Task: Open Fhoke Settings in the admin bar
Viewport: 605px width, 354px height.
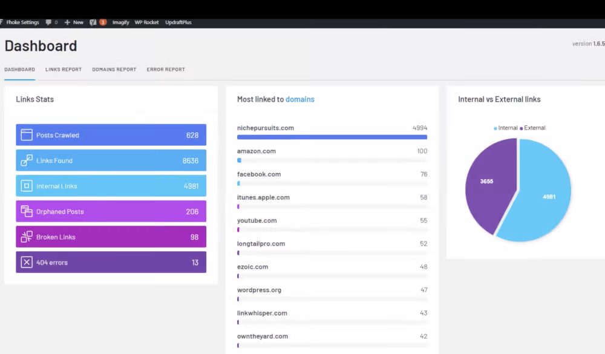Action: click(22, 22)
